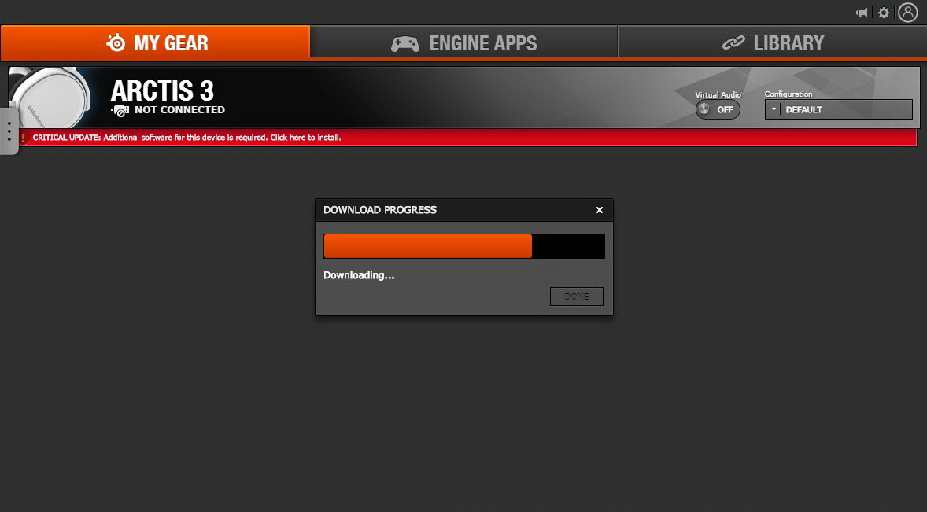This screenshot has width=927, height=512.
Task: Click the Arctis 3 headset thumbnail
Action: point(50,98)
